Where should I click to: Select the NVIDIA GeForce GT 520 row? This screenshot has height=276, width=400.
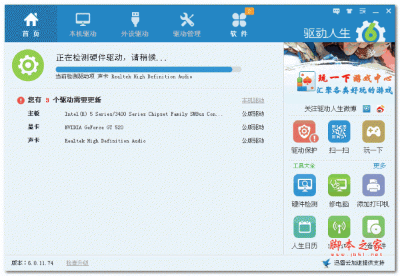[x=145, y=127]
